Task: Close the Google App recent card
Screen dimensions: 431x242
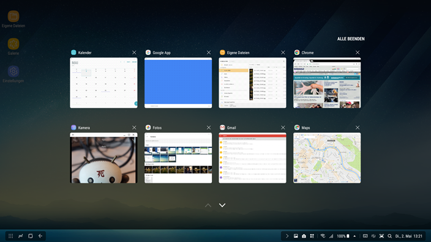Action: click(209, 53)
